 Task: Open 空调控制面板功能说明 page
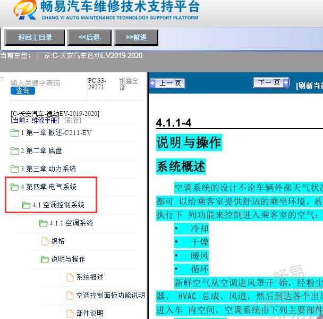[x=110, y=295]
